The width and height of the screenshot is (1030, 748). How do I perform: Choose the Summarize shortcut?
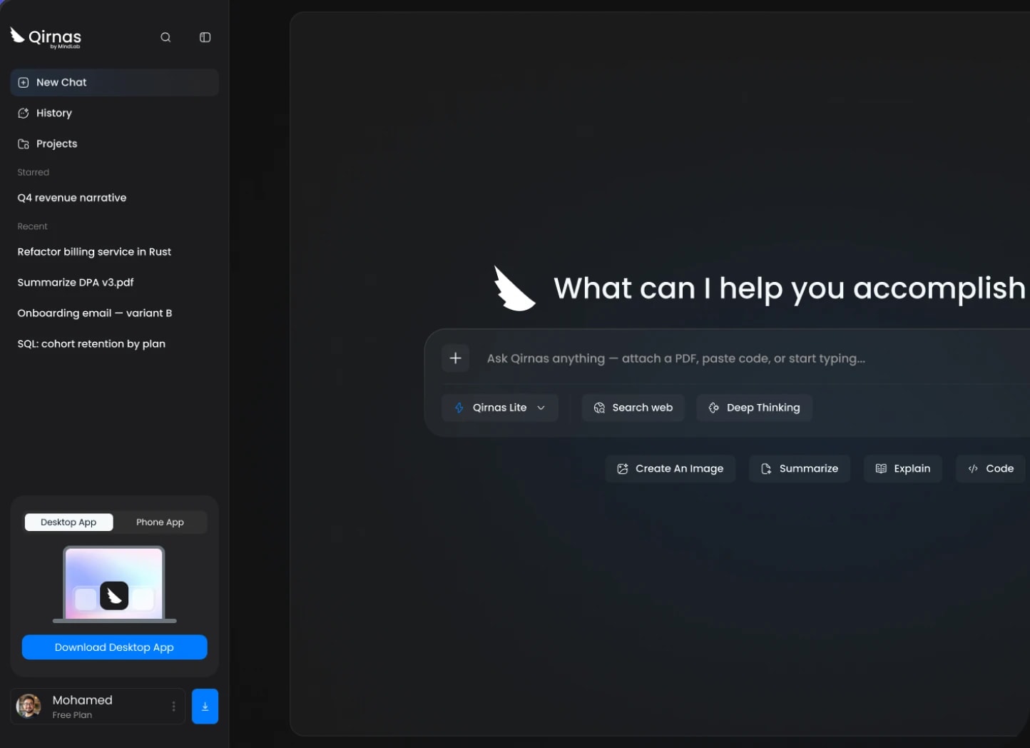pos(800,469)
